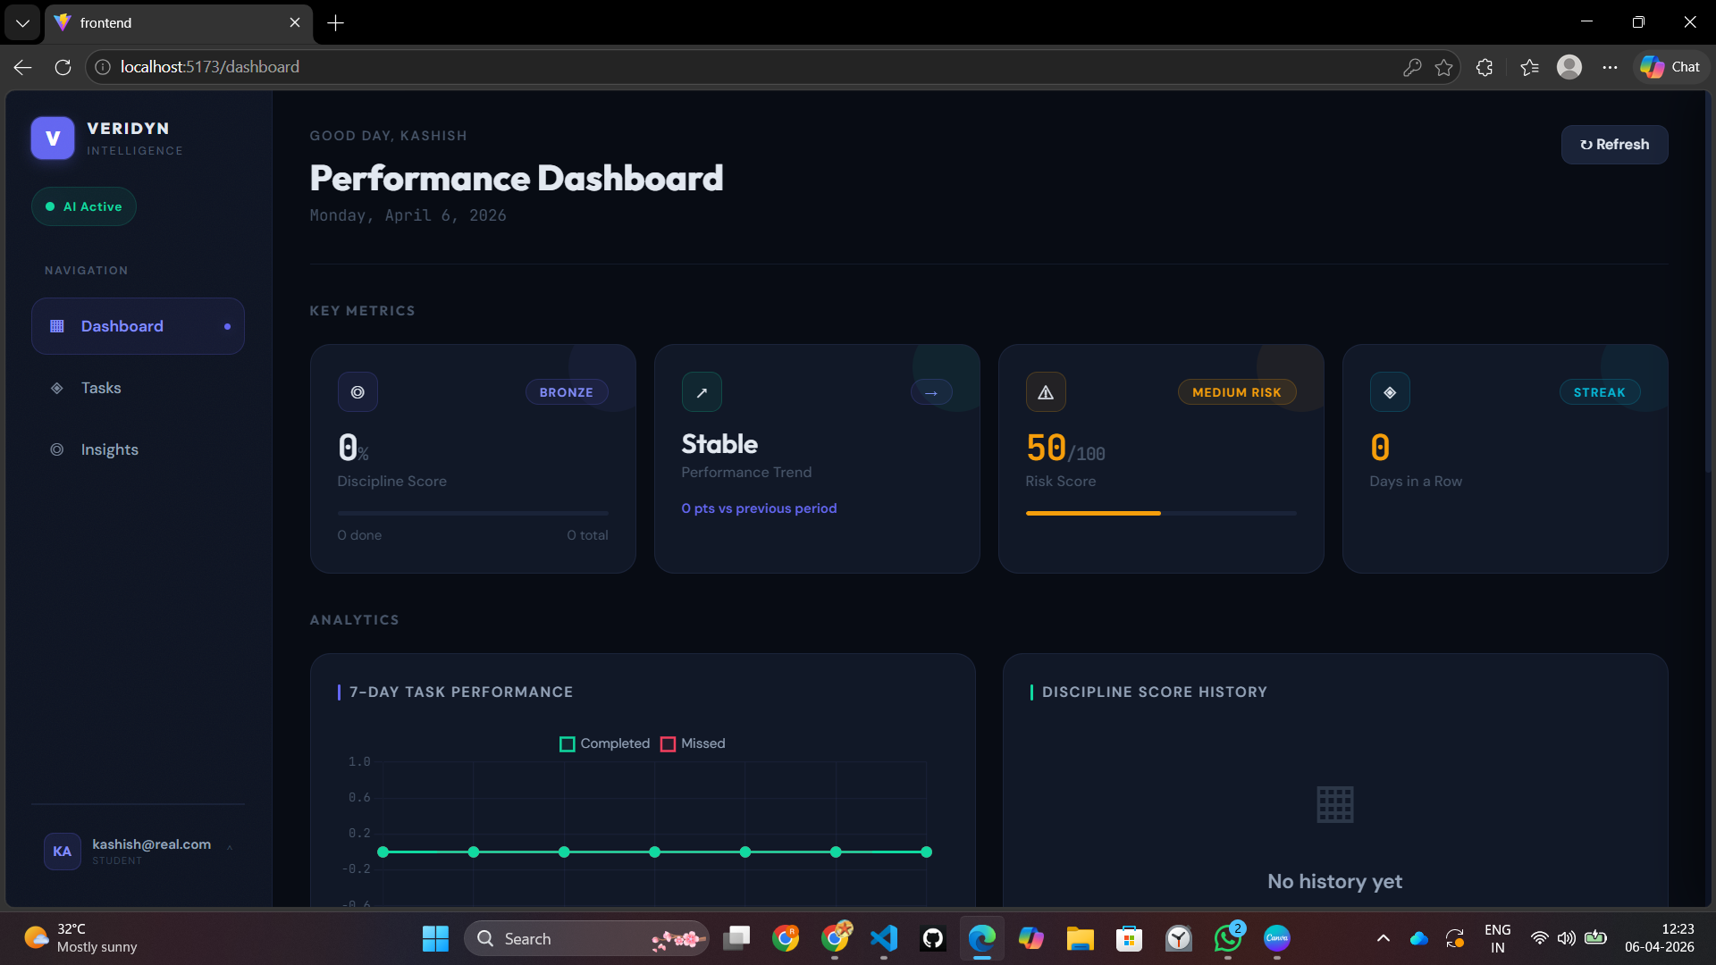Open Visual Studio Code from taskbar
Screen dimensions: 1716x965
click(884, 938)
